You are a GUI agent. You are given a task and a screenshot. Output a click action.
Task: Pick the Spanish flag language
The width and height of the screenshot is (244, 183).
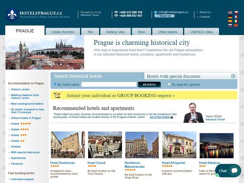click(230, 21)
